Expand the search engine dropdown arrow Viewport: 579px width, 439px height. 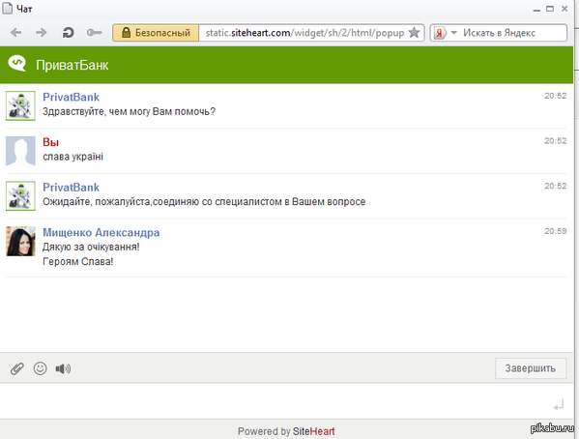pyautogui.click(x=454, y=33)
